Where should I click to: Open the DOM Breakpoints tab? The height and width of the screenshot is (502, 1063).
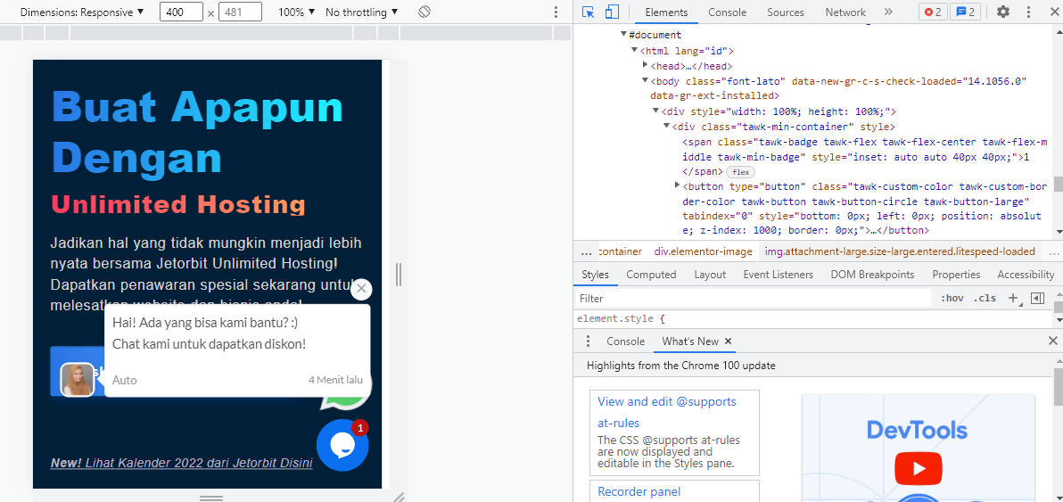coord(872,275)
